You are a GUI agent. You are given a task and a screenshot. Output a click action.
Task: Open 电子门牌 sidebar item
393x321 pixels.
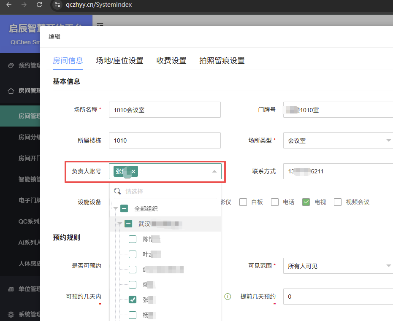20,200
